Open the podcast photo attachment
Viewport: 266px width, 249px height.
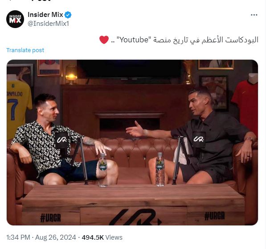point(132,143)
